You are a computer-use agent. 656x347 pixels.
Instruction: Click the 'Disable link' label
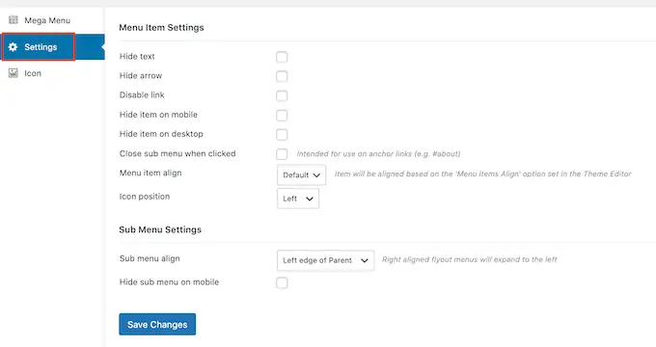[142, 94]
